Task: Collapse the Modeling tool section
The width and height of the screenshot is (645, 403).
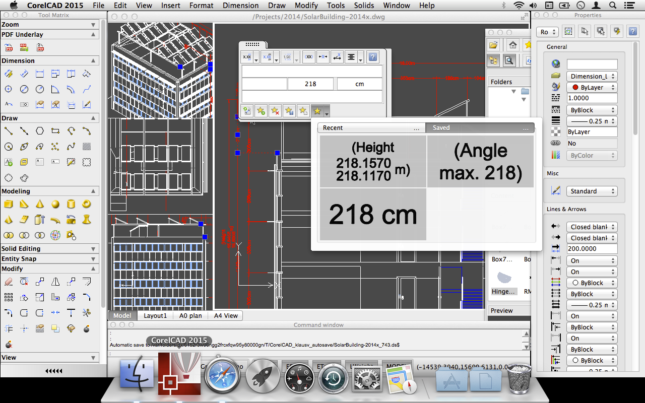Action: (93, 191)
